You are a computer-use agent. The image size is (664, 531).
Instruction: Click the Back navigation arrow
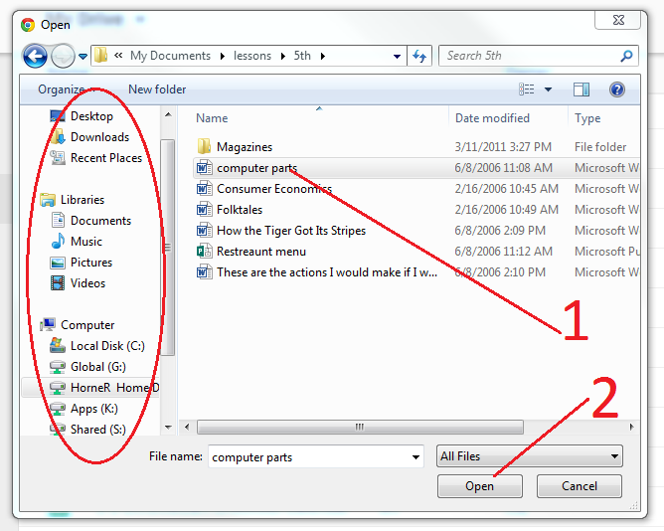(x=35, y=56)
